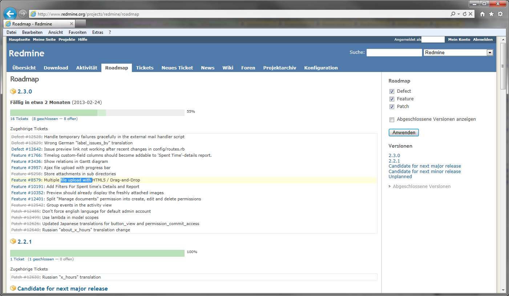Open ticket Feature #8579 link
This screenshot has width=509, height=296.
26,180
